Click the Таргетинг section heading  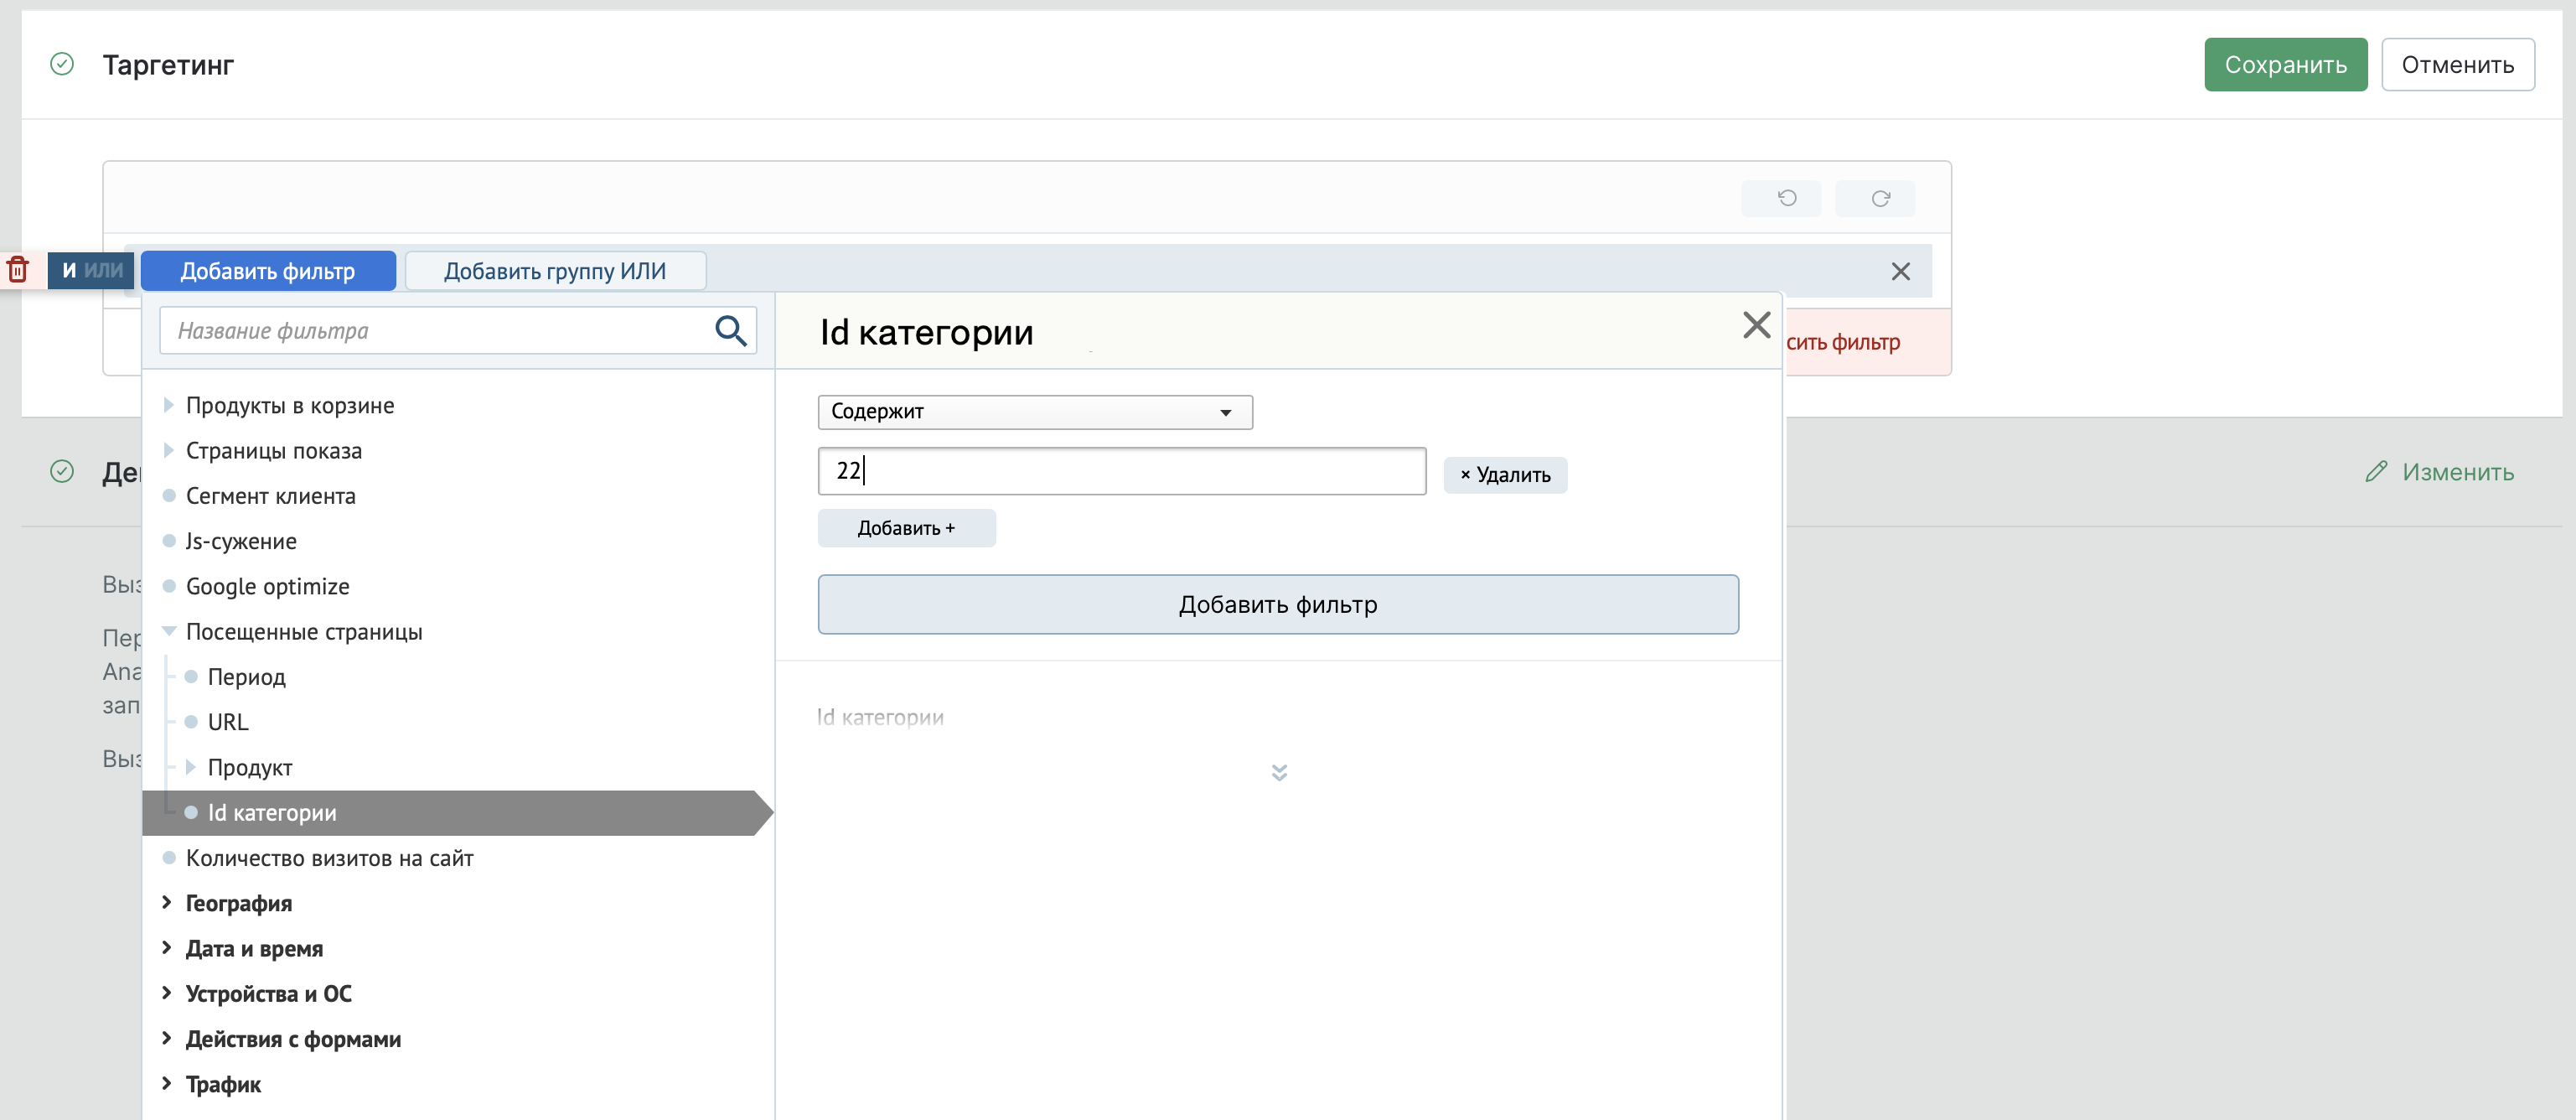(x=168, y=65)
